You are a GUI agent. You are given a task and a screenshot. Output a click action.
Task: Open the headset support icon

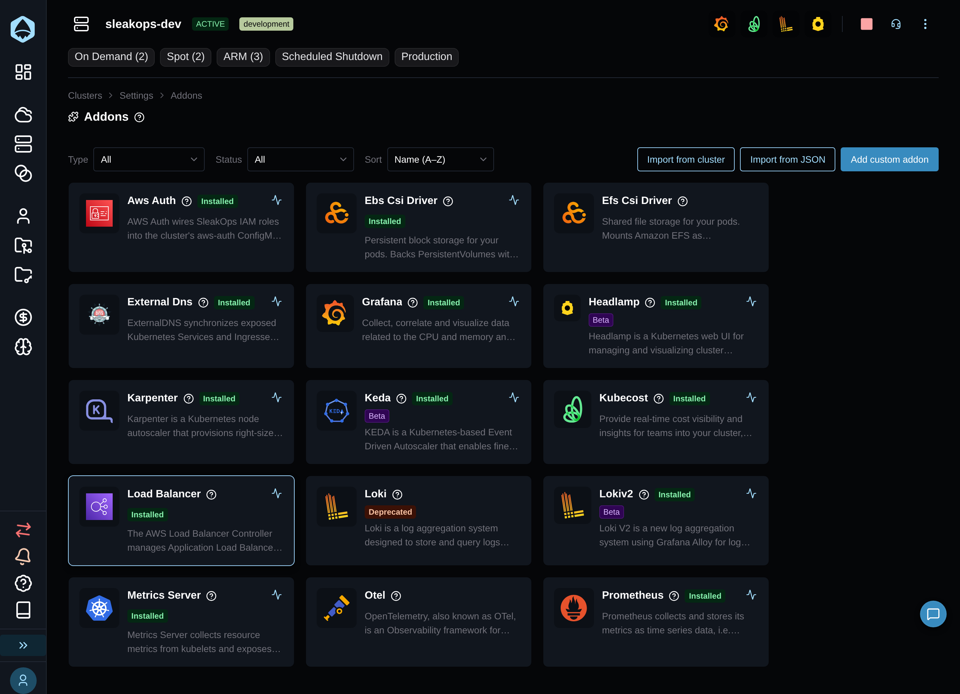(x=896, y=24)
